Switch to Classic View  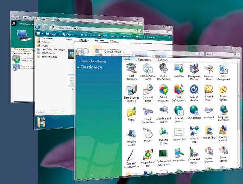[x=91, y=67]
